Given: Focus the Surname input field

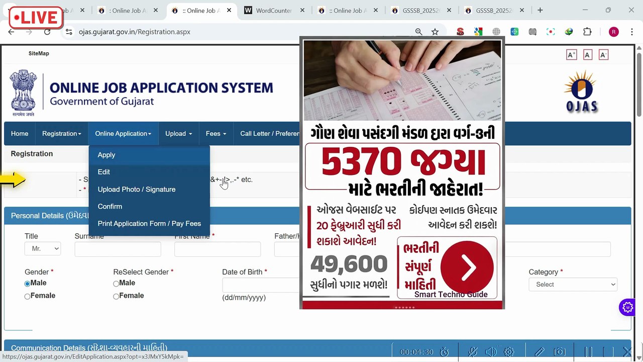Looking at the screenshot, I should pyautogui.click(x=118, y=249).
